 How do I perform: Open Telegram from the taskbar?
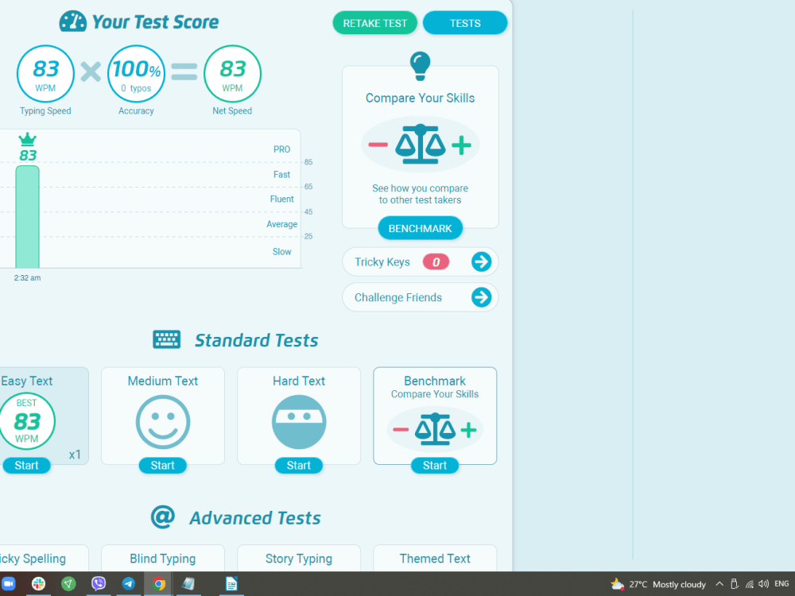click(129, 584)
